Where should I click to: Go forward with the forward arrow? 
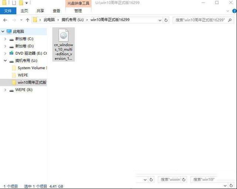14,20
